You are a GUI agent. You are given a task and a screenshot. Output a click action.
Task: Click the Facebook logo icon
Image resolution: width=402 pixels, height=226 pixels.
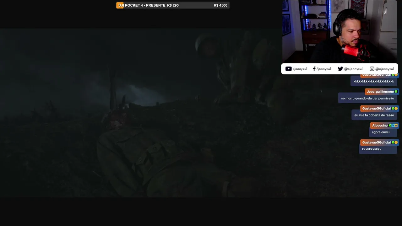314,69
